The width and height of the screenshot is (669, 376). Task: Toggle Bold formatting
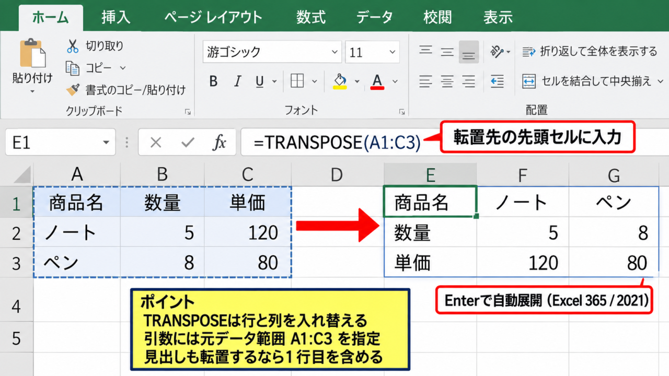pos(213,81)
